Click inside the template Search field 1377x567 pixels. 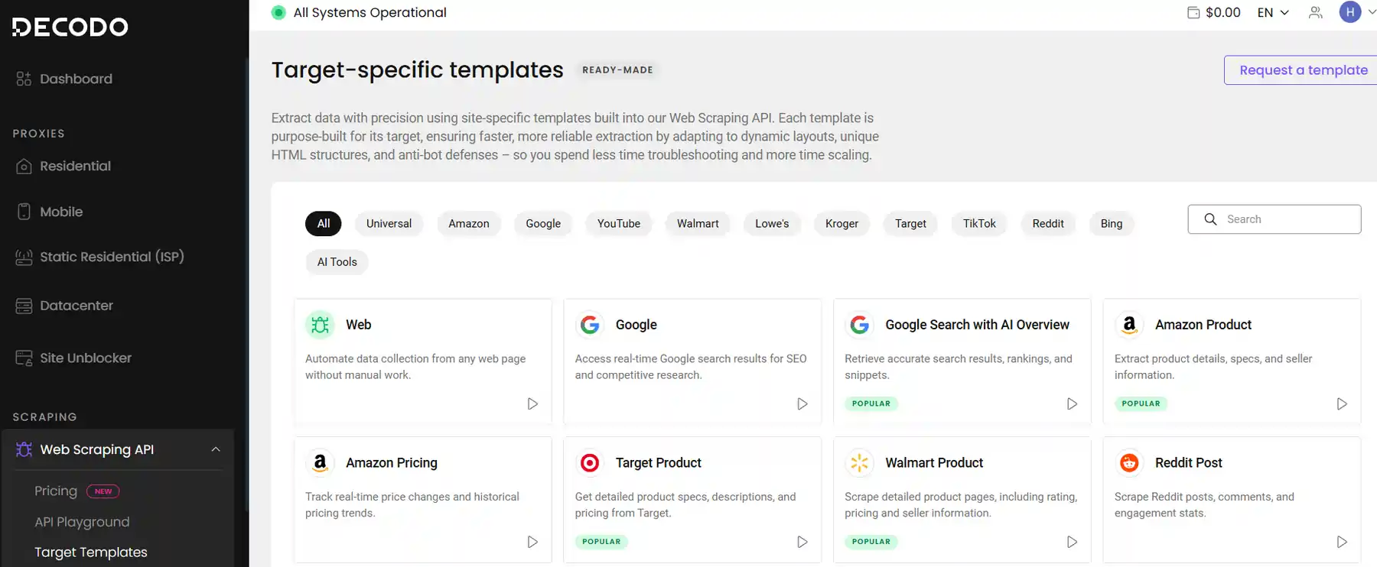(x=1274, y=219)
